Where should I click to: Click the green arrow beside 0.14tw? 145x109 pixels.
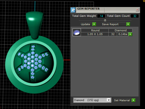point(130,34)
